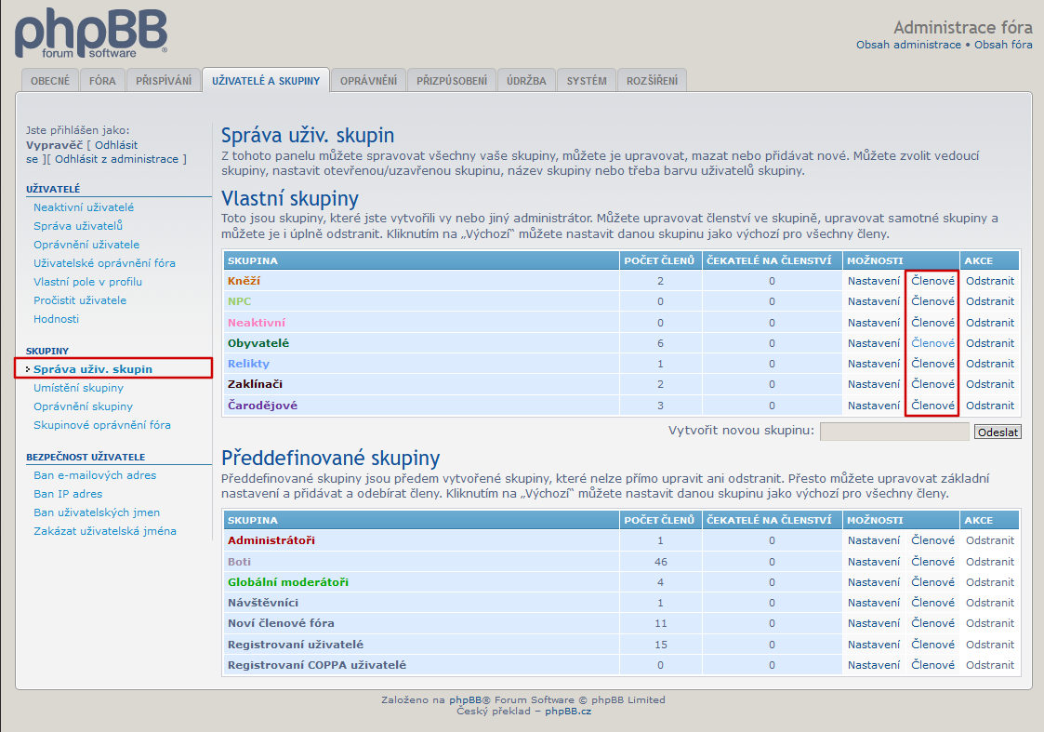Open Uživatelské oprávnění fóra link

pos(104,263)
